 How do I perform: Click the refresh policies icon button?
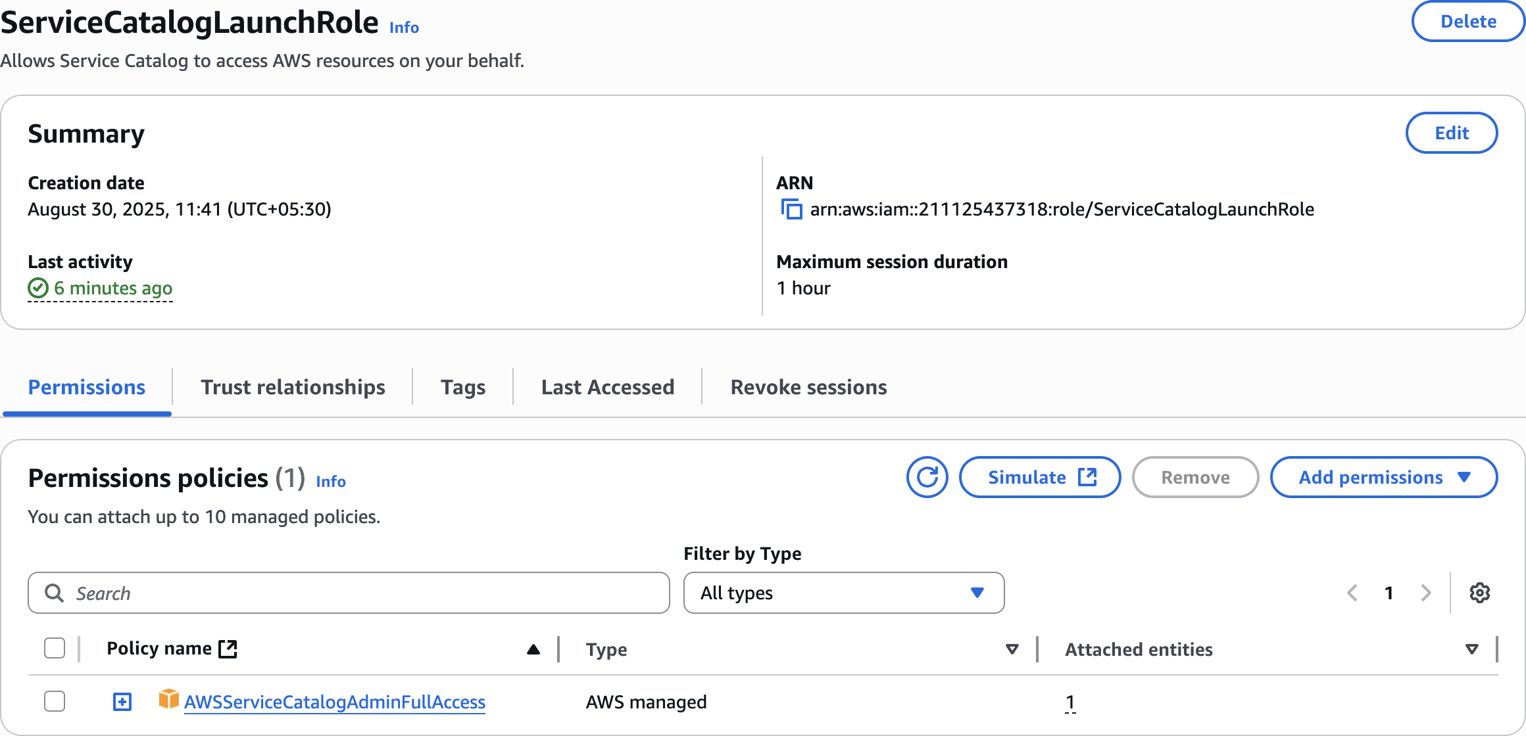[x=927, y=477]
